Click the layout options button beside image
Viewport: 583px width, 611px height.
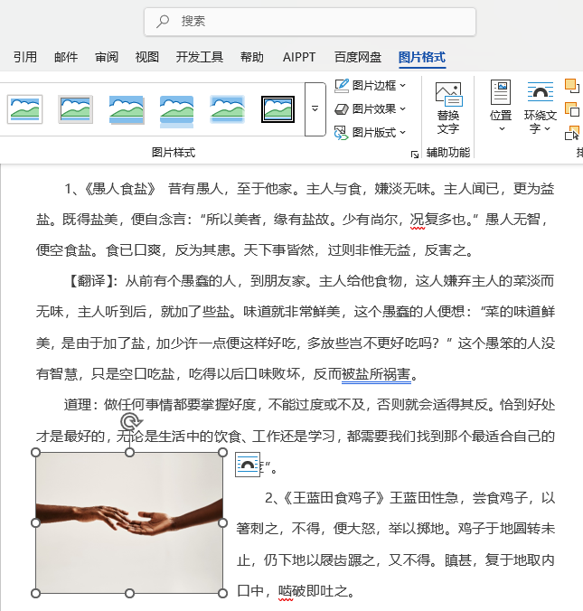(248, 464)
